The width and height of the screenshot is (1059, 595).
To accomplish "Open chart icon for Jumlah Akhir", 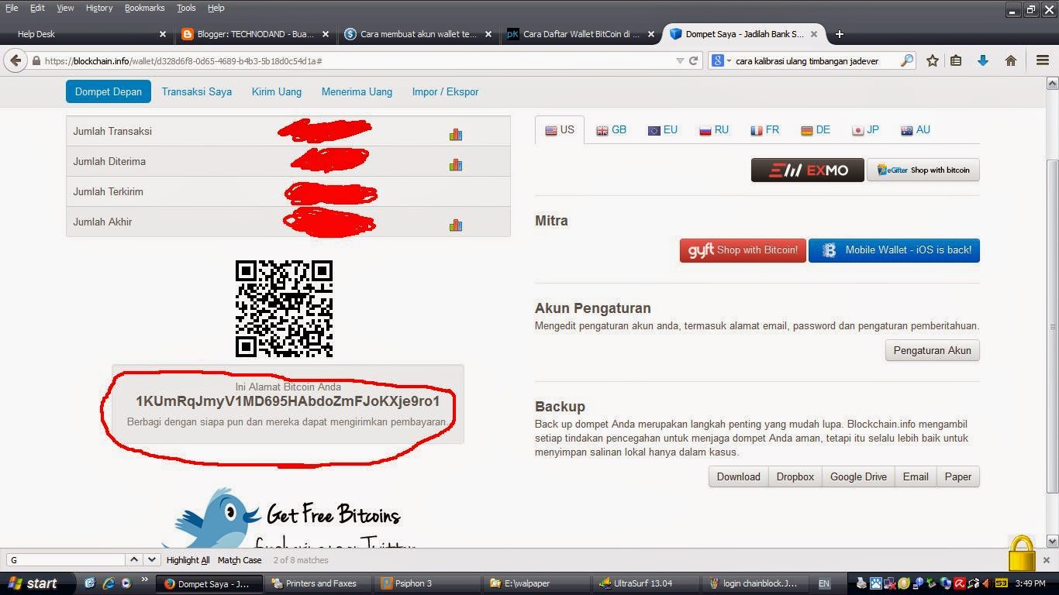I will coord(456,225).
